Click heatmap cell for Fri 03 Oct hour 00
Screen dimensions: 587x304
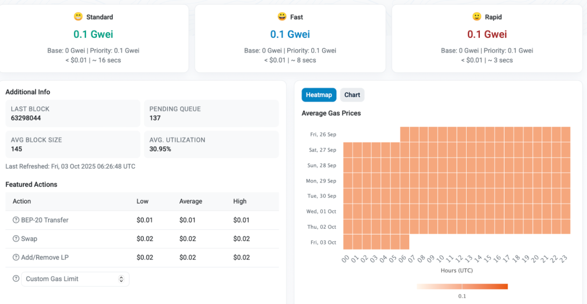pos(347,242)
